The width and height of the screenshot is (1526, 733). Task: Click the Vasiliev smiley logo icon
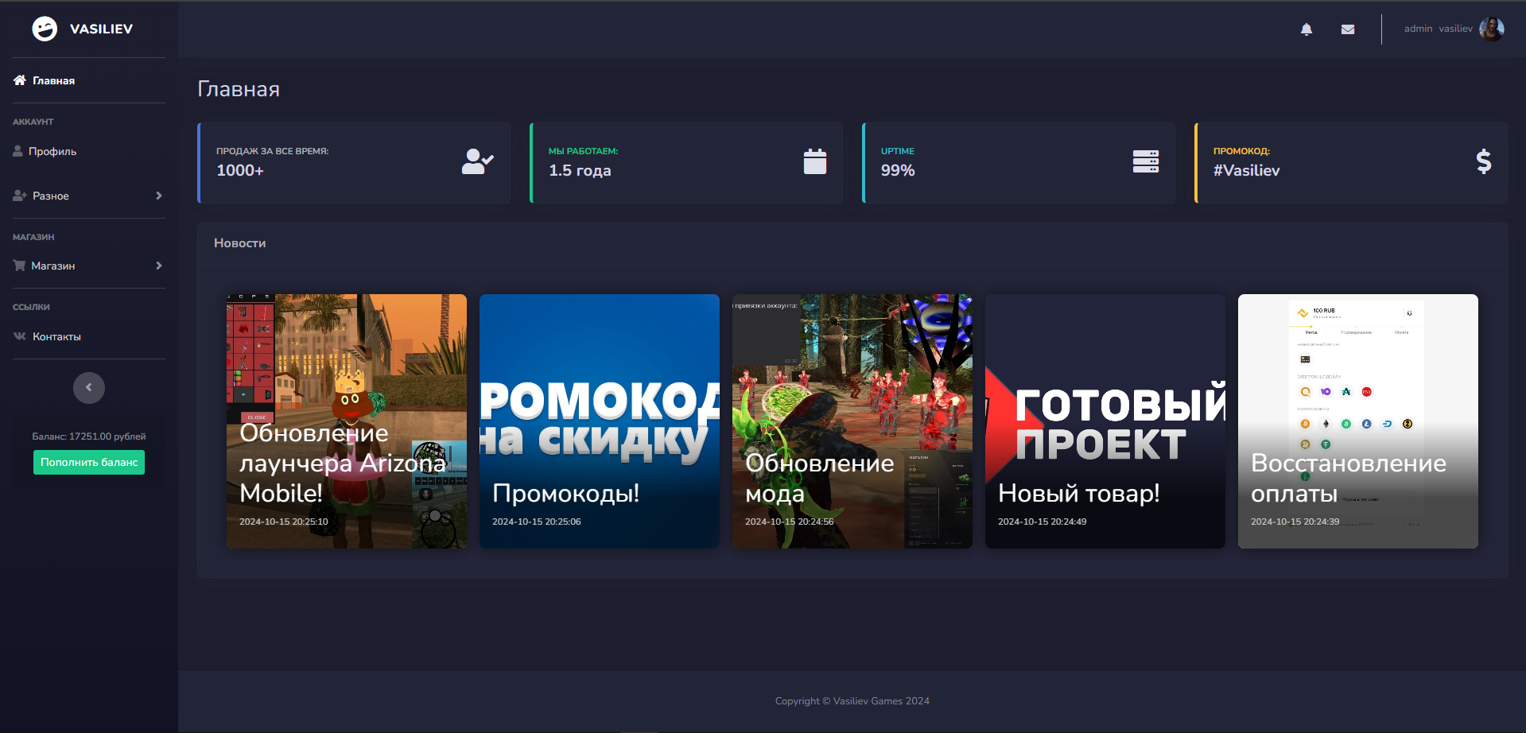[x=45, y=29]
